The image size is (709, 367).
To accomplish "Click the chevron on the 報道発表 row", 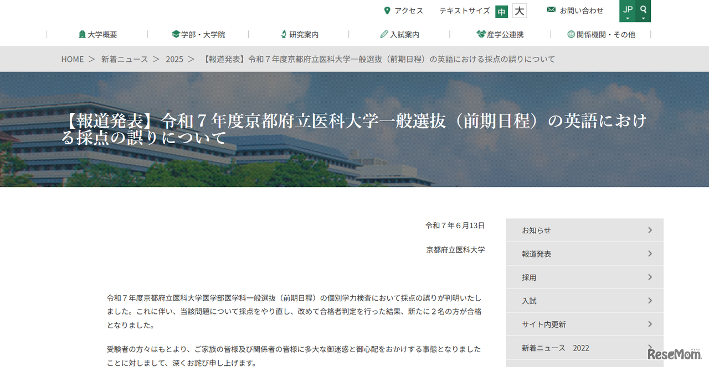I will click(650, 254).
